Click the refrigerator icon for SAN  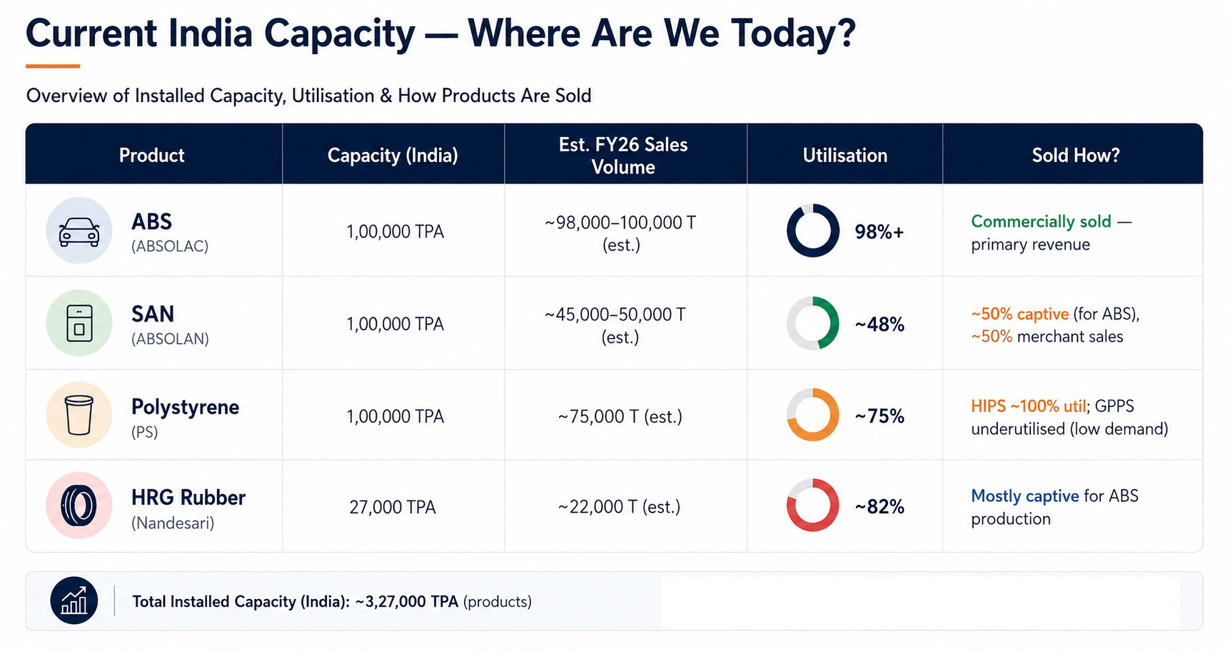pos(79,323)
